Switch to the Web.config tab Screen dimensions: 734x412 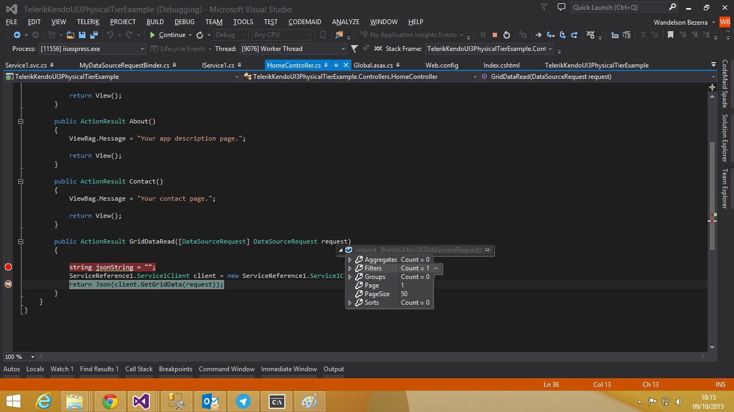click(x=442, y=65)
